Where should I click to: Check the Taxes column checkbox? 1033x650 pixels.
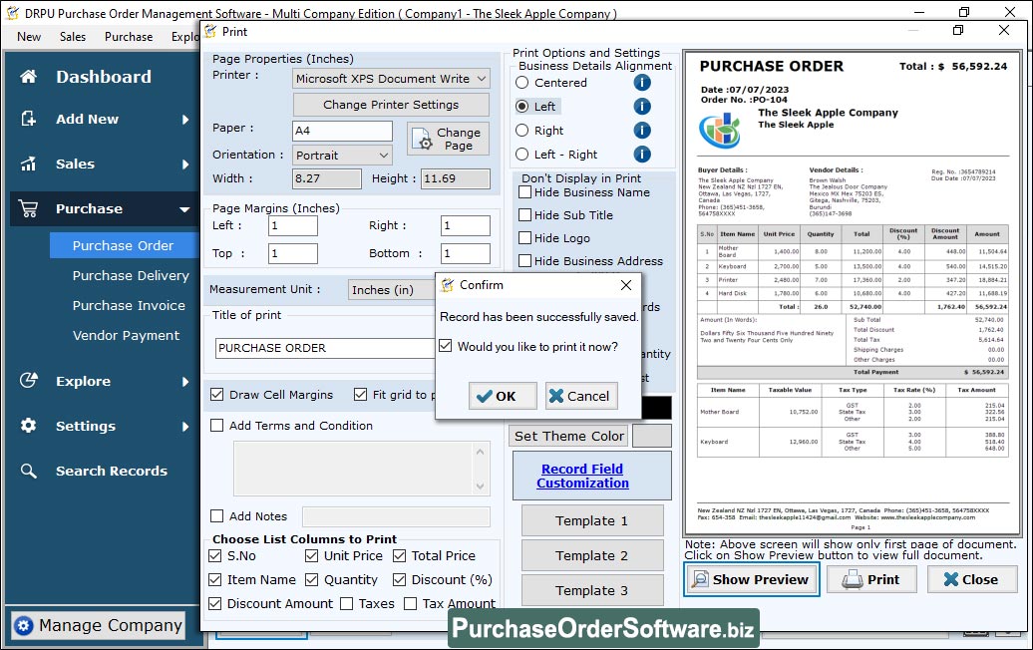(347, 603)
